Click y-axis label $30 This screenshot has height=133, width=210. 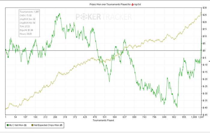click(205, 8)
